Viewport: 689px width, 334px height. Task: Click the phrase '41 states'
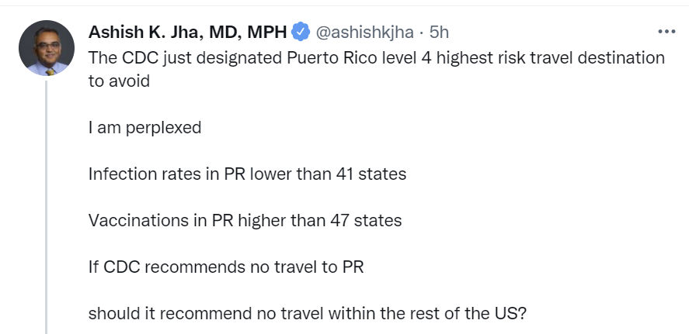click(371, 174)
